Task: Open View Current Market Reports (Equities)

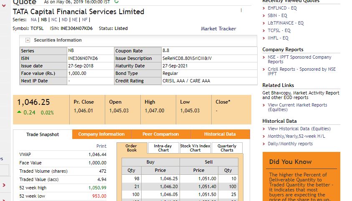Action: [297, 107]
